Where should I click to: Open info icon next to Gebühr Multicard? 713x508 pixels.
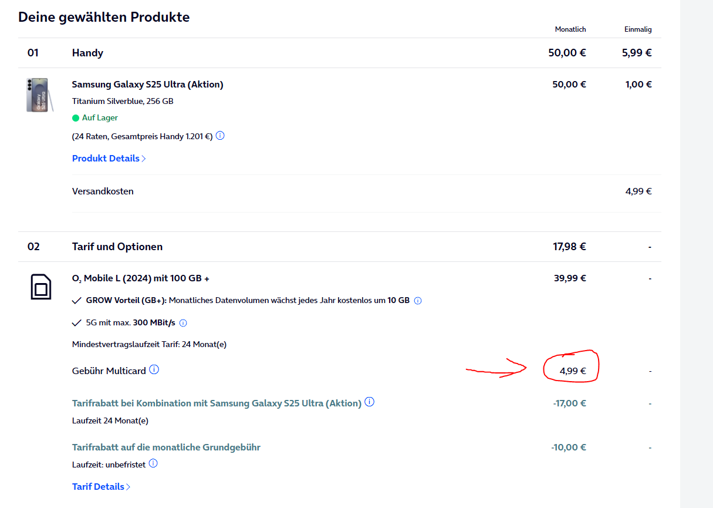pos(154,369)
